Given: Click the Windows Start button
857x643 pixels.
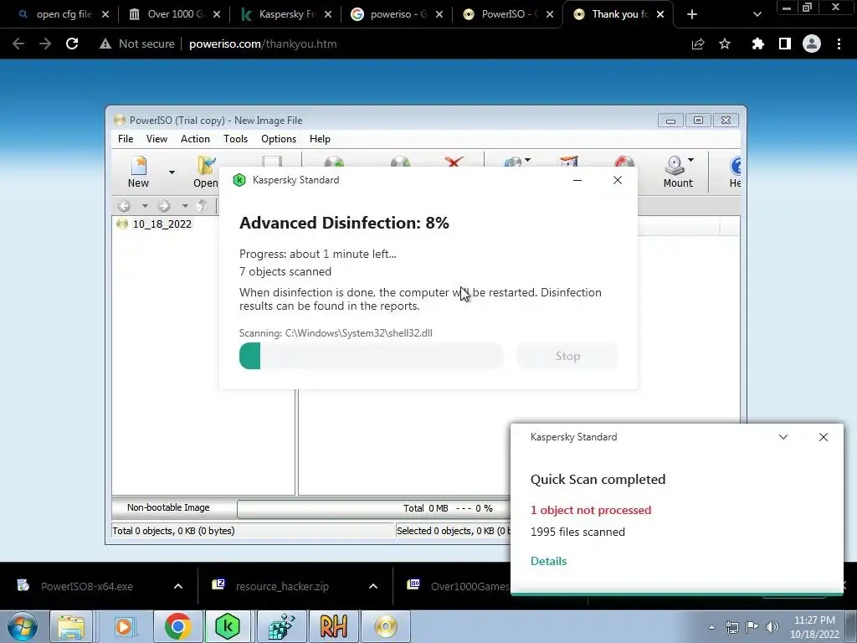Looking at the screenshot, I should click(x=22, y=626).
